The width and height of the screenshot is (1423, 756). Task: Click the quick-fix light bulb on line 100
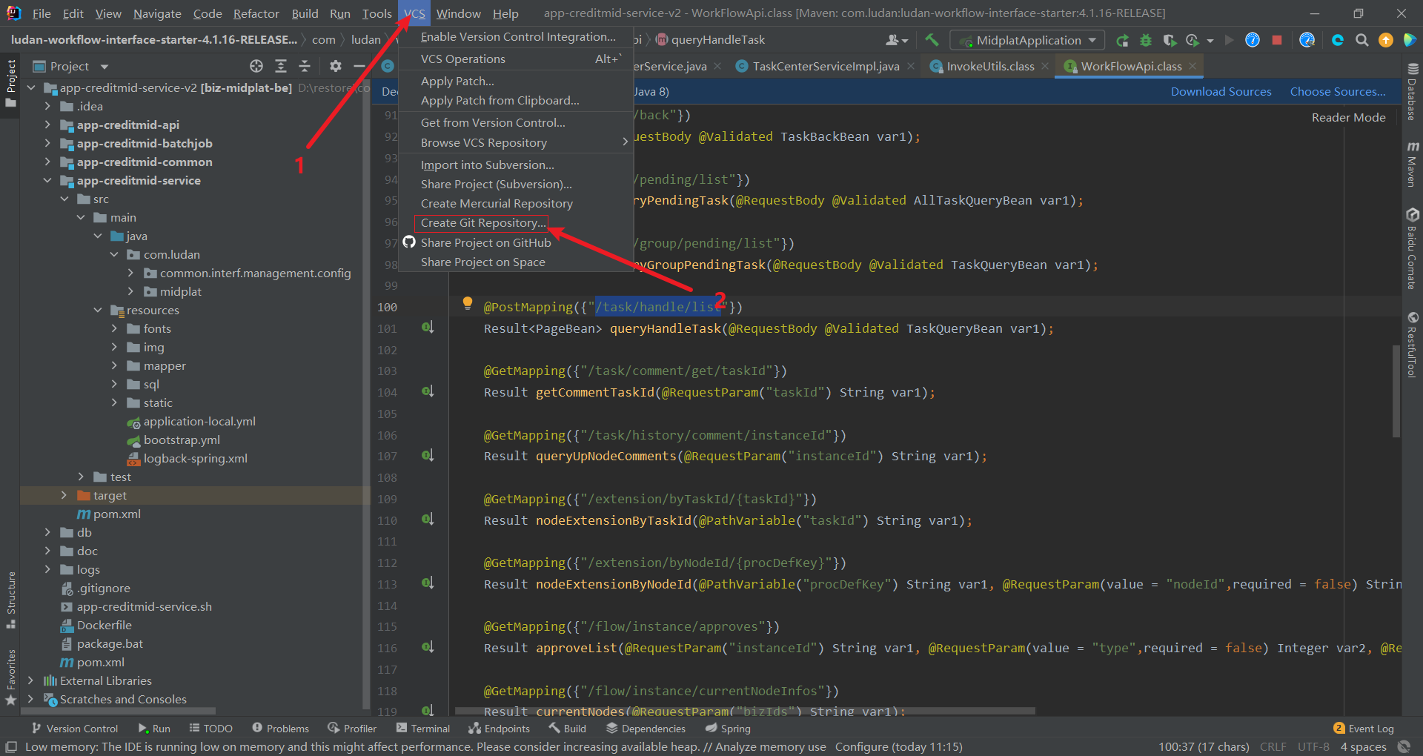pos(468,303)
